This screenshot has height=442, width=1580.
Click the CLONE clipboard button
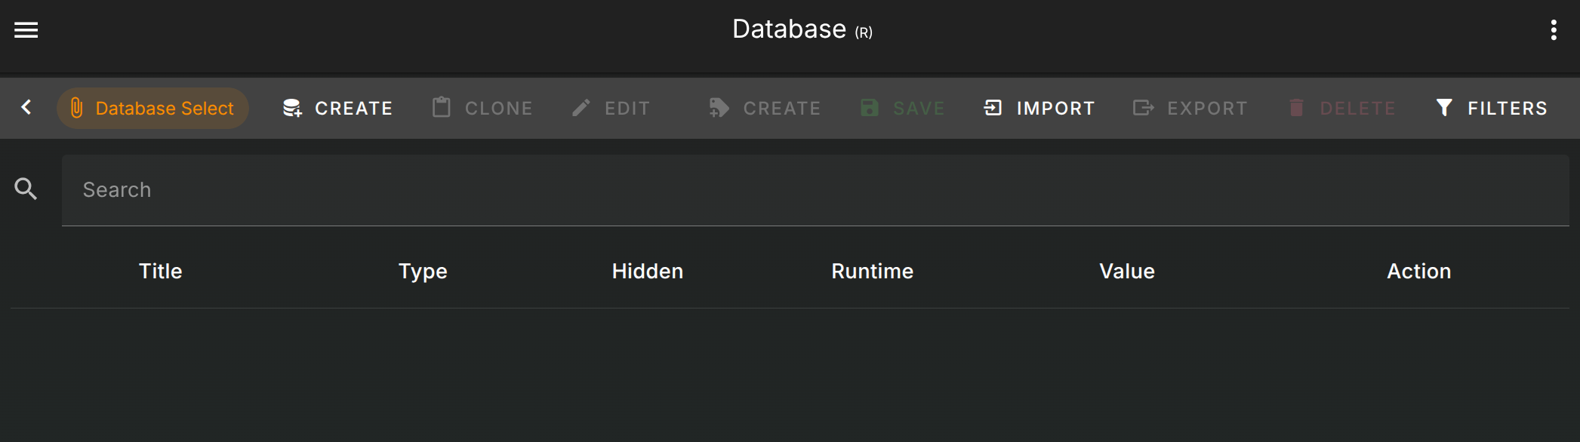[x=482, y=108]
